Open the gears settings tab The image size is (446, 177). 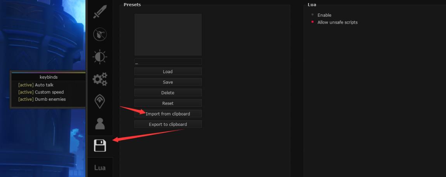(x=100, y=79)
